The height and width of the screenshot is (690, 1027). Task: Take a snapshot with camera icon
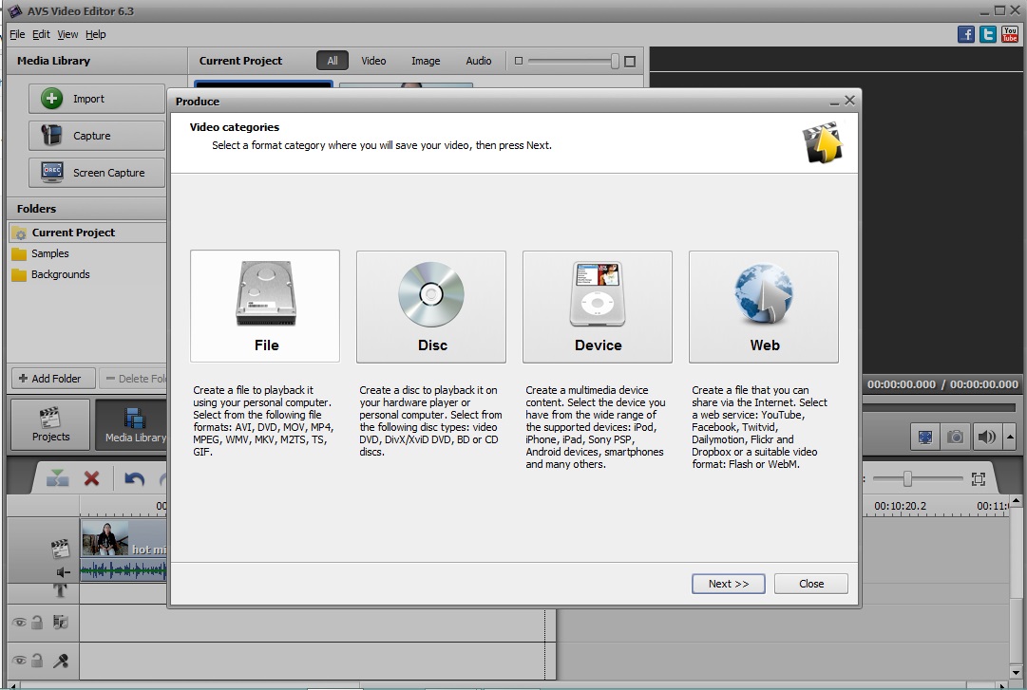(955, 437)
